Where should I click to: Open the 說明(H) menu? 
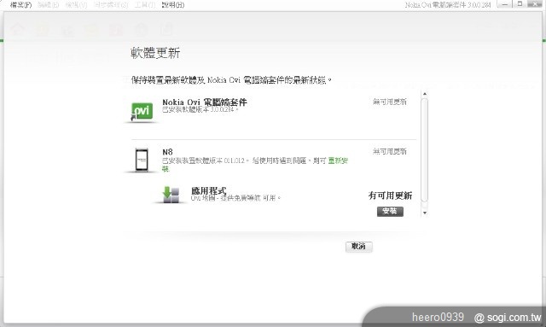[173, 5]
